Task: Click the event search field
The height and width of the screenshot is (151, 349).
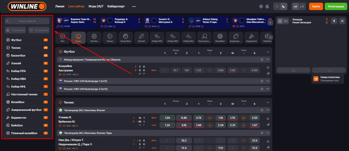Action: [27, 21]
